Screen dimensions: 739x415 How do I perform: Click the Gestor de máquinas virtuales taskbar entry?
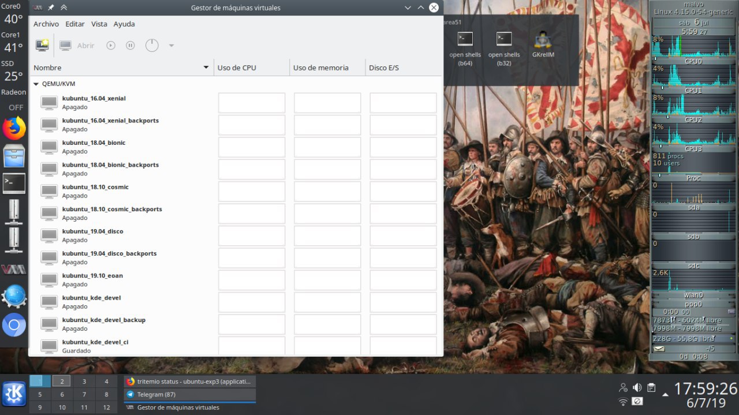(x=189, y=407)
